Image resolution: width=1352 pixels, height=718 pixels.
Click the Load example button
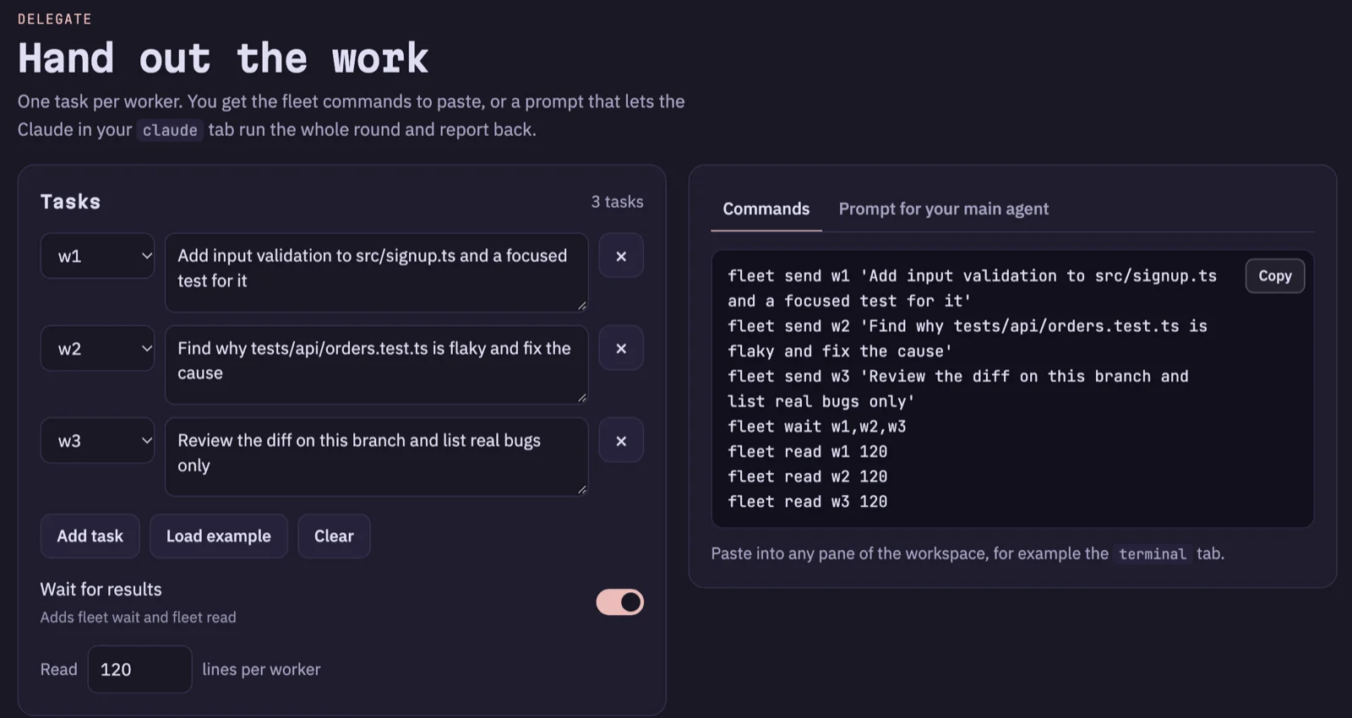(219, 536)
